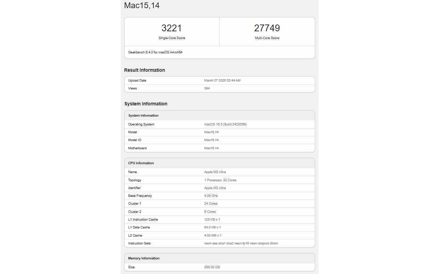Click the Memory Information table header
The image size is (437, 274).
tap(144, 258)
